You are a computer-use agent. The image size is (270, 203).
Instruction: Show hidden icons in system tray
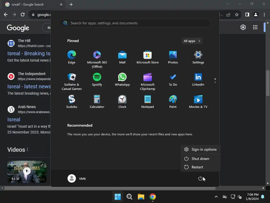coord(216,197)
